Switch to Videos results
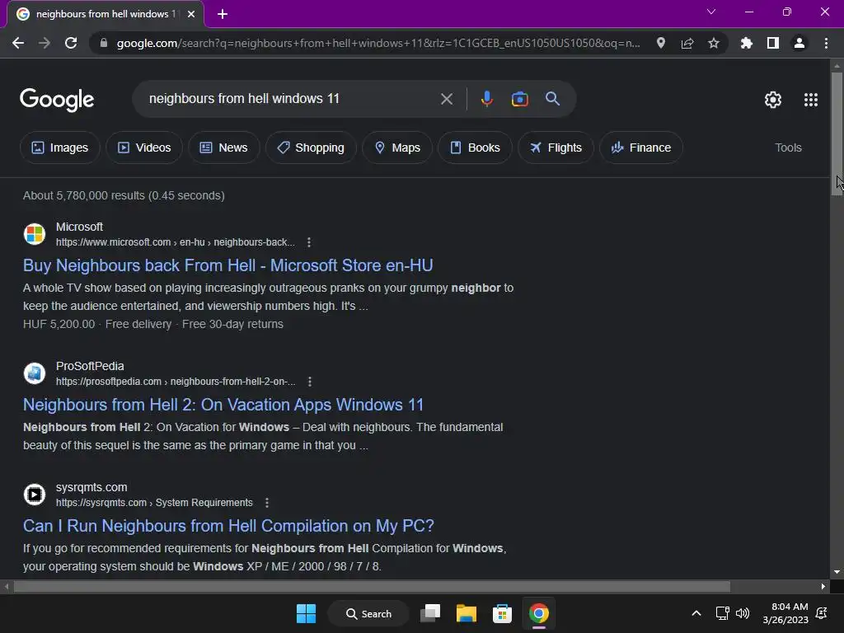This screenshot has width=844, height=633. tap(144, 148)
